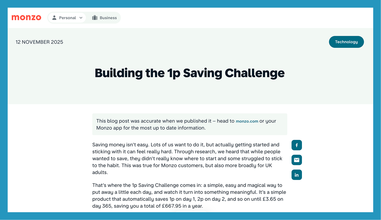Viewport: 381px width, 220px height.
Task: Follow the monzo.com link
Action: pos(247,121)
